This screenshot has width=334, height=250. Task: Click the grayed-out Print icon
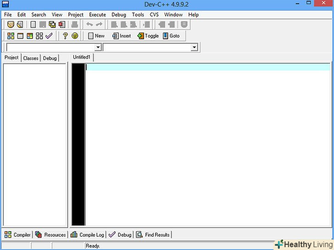74,24
